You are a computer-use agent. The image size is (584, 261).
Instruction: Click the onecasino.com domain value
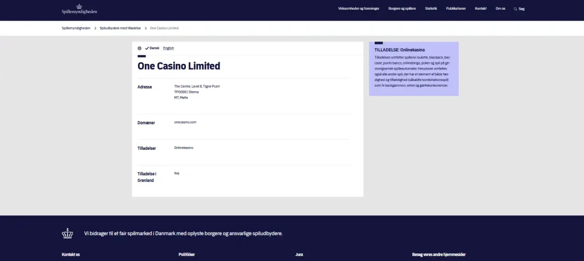[x=185, y=122]
